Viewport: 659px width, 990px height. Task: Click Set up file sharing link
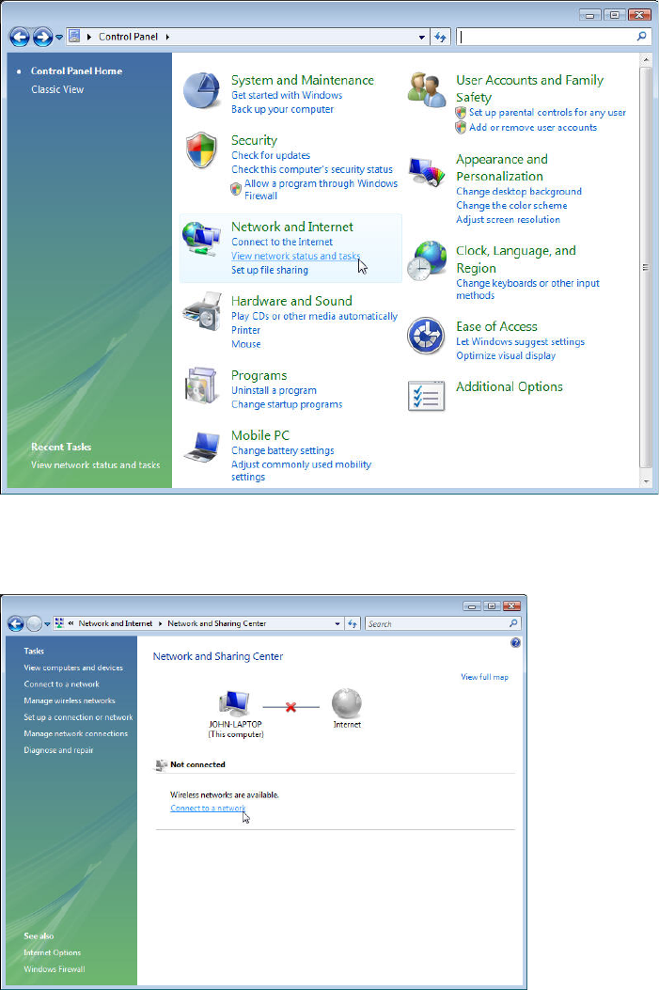270,270
